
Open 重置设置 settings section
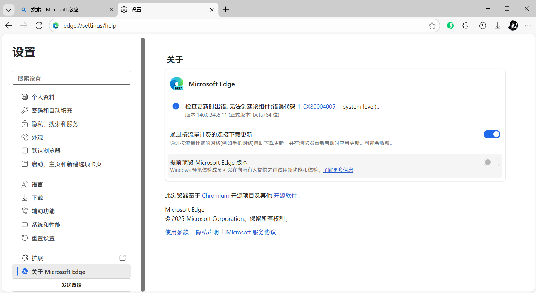click(72, 238)
